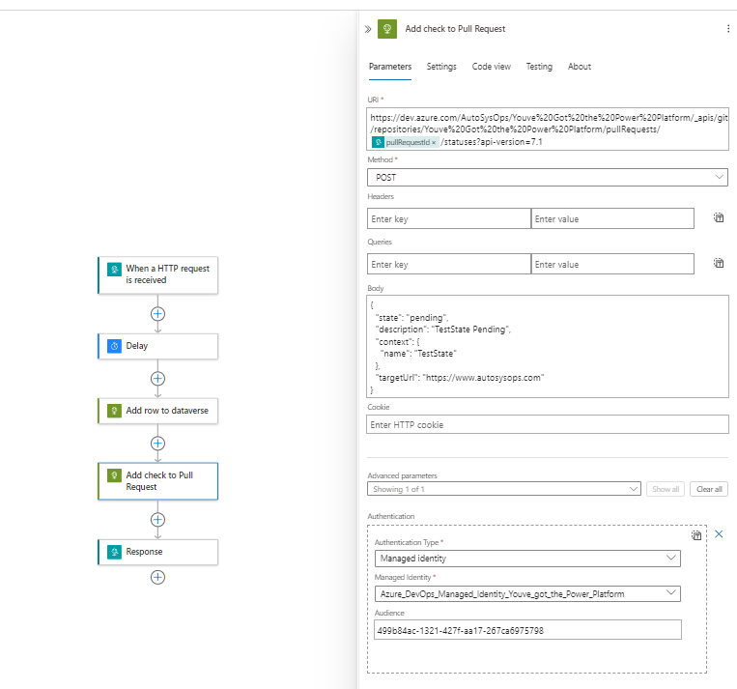Image resolution: width=737 pixels, height=689 pixels.
Task: Select the 'When a HTTP request is received' node
Action: click(x=158, y=275)
